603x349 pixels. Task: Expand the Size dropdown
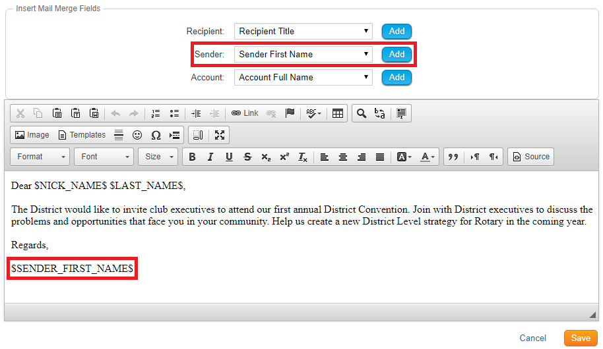point(158,157)
